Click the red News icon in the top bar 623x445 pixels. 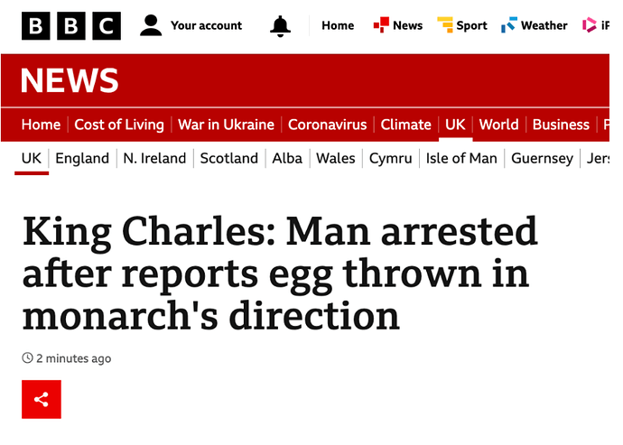(x=381, y=24)
